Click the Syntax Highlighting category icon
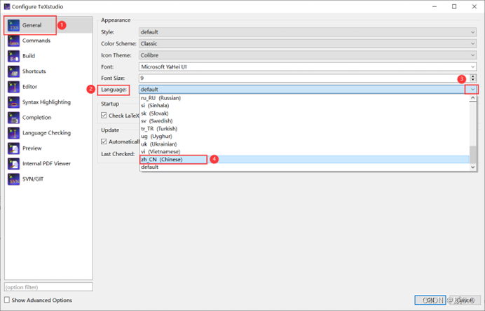The width and height of the screenshot is (485, 311). point(13,102)
